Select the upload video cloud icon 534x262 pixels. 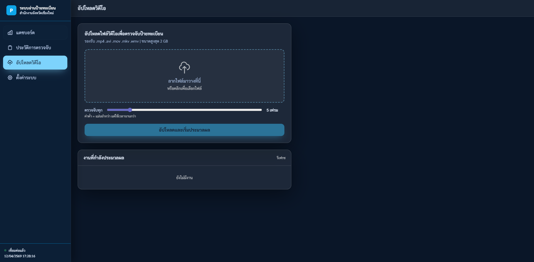click(x=10, y=63)
